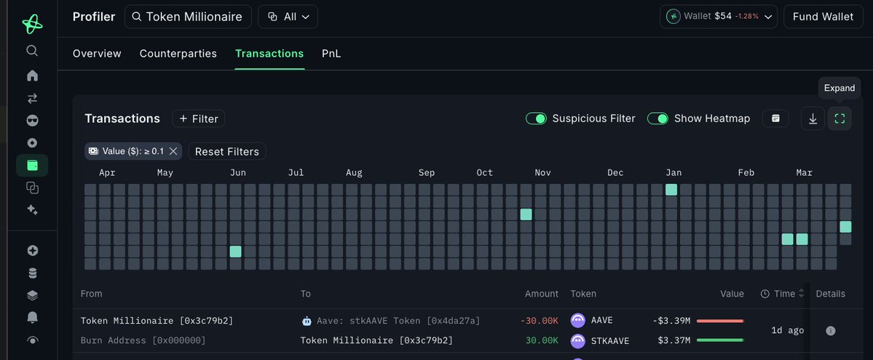This screenshot has height=360, width=873.
Task: Click the swap arrows sidebar icon
Action: (32, 98)
